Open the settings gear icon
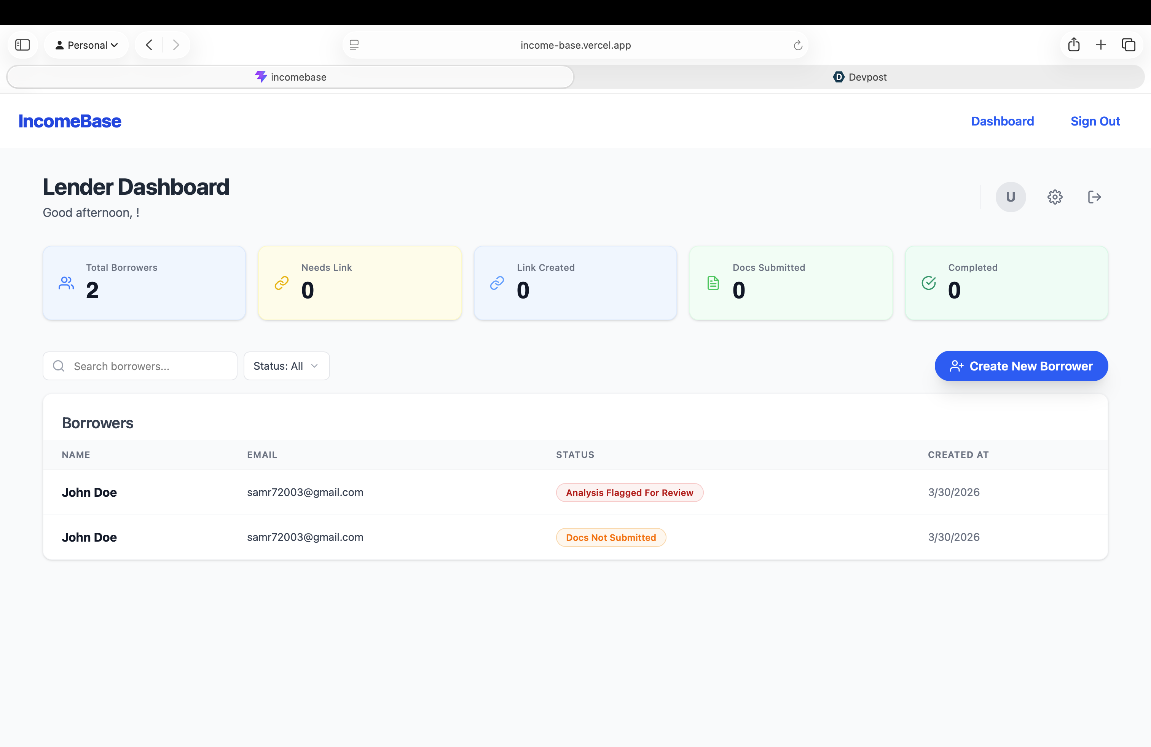 1055,197
